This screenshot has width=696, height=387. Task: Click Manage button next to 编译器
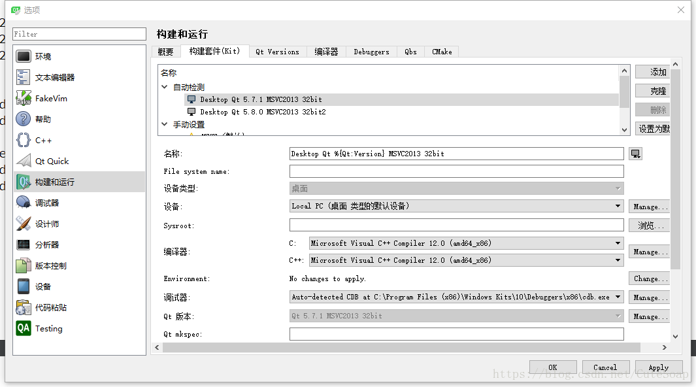[x=649, y=252]
